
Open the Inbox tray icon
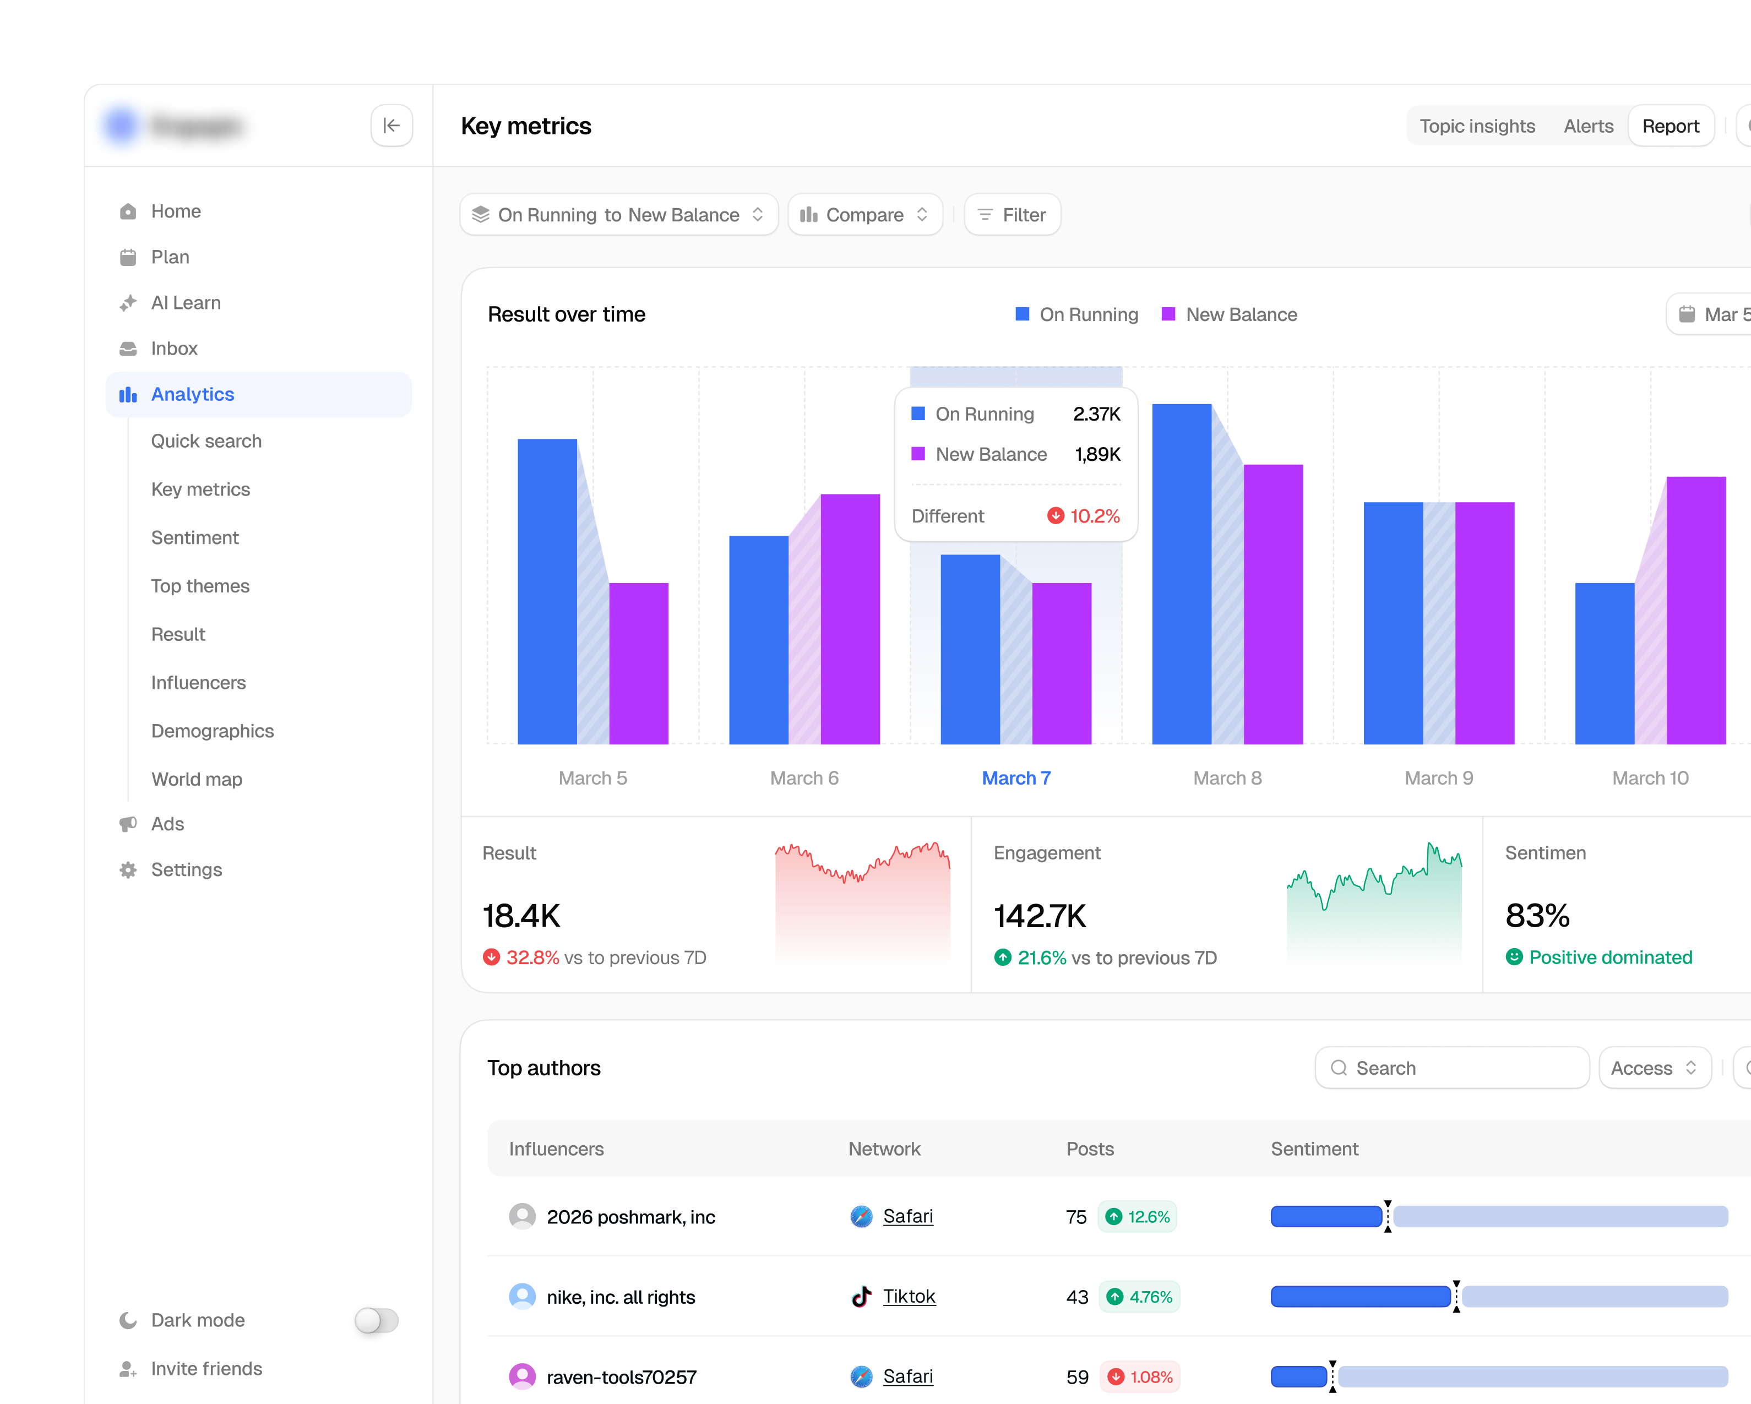point(128,349)
